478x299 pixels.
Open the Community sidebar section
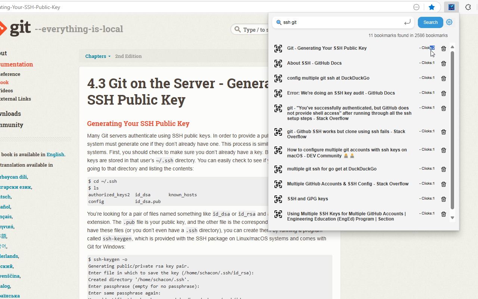12,125
